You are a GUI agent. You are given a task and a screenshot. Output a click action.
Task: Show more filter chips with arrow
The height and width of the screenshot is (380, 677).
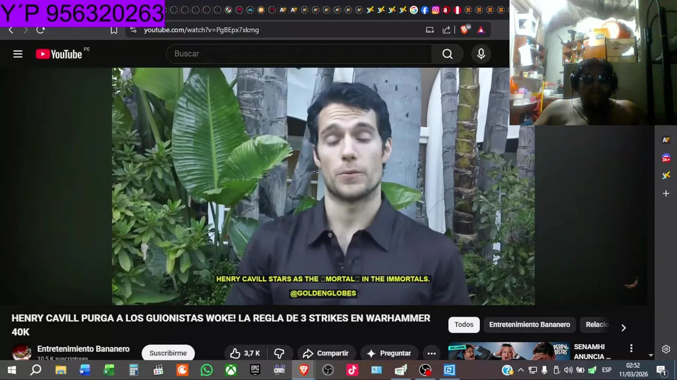click(x=624, y=328)
